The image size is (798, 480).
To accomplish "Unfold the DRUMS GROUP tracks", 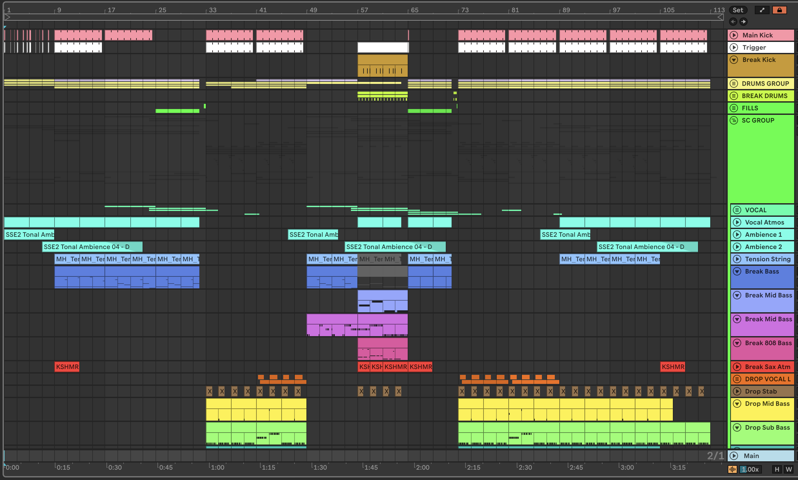I will point(734,84).
